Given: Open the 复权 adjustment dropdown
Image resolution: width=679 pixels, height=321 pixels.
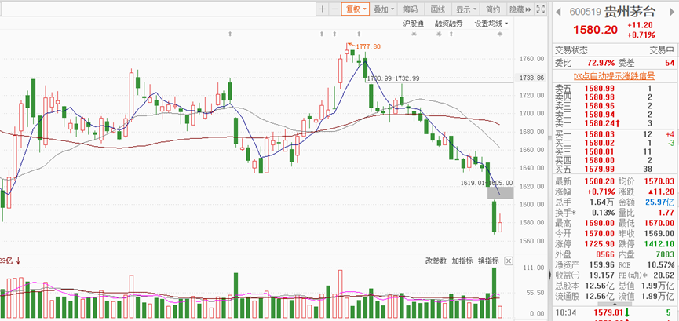Looking at the screenshot, I should (356, 9).
